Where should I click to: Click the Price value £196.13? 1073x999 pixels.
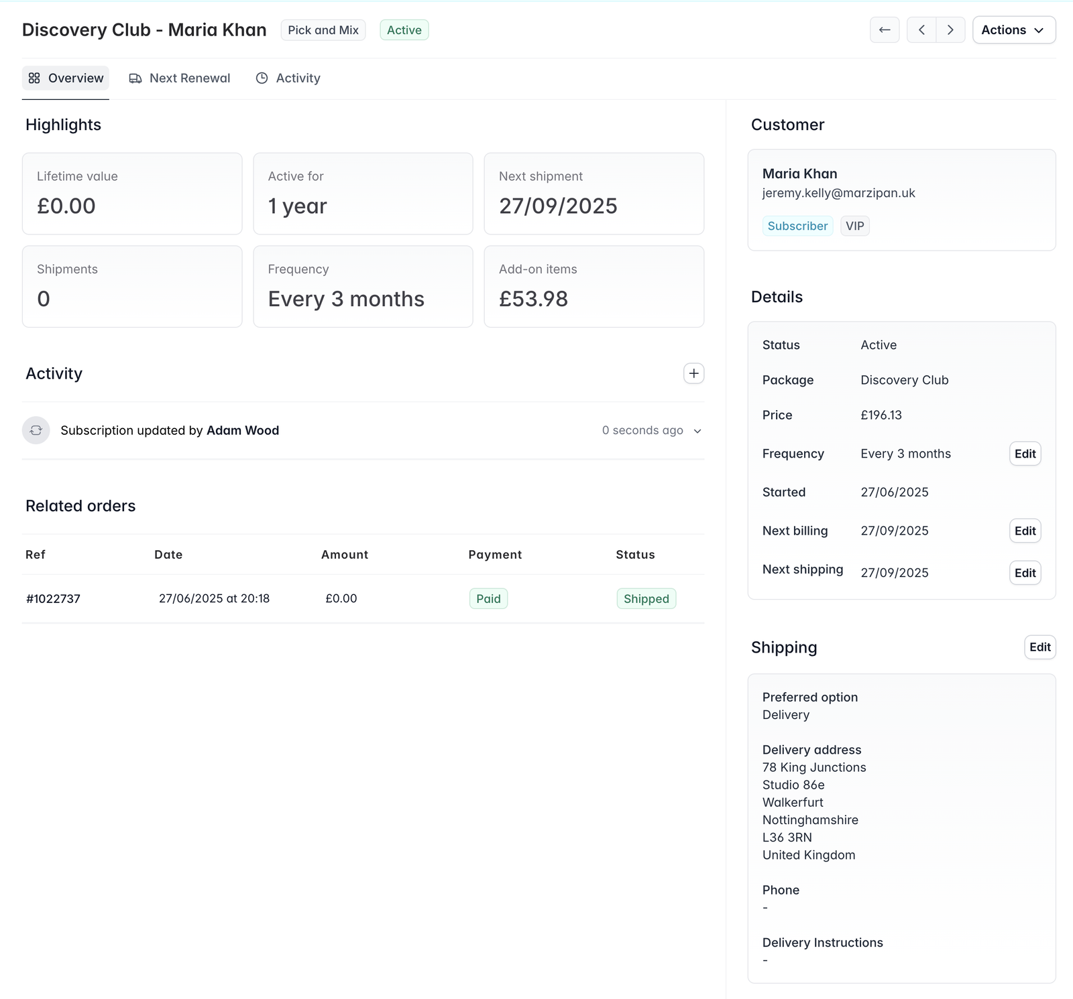coord(881,415)
